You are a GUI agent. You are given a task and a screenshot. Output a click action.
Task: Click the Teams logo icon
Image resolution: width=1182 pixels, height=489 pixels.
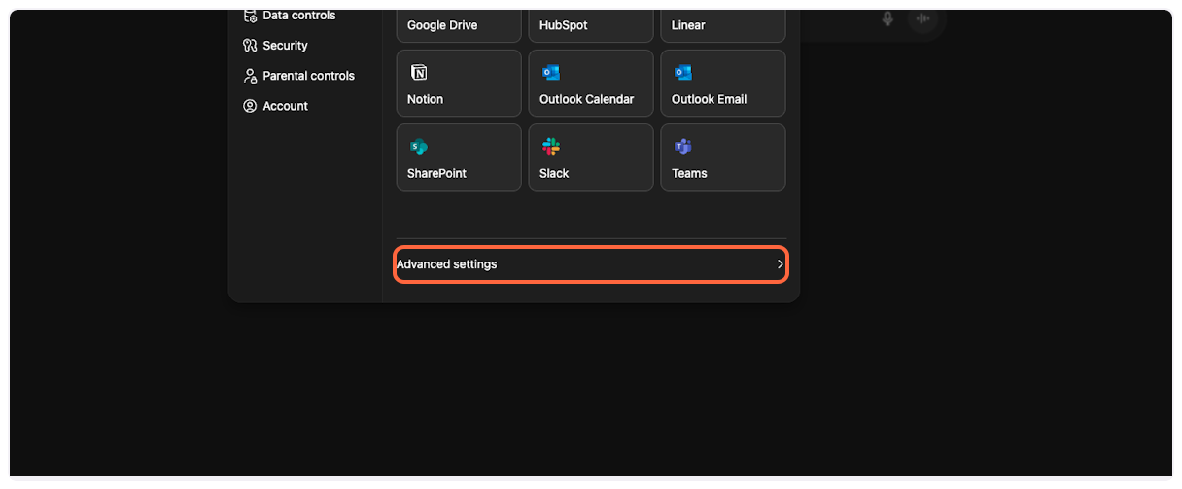[x=682, y=147]
